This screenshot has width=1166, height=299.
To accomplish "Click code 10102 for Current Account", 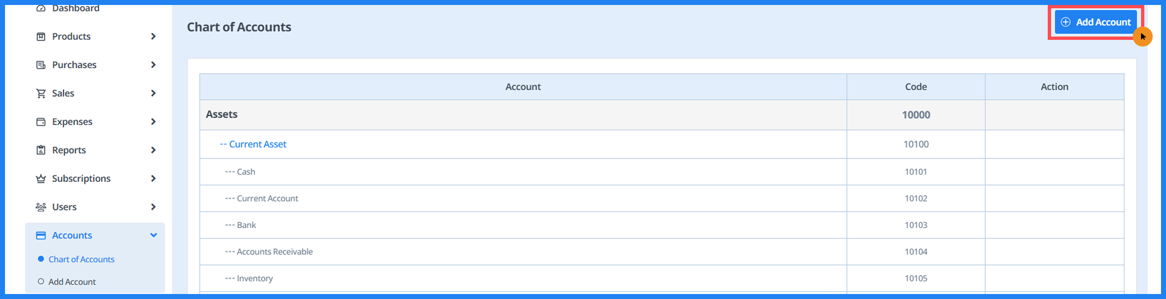I will coord(916,199).
